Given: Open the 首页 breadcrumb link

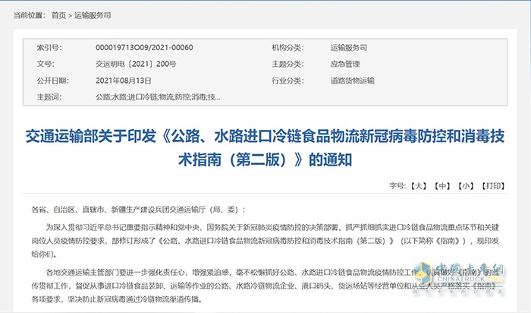Looking at the screenshot, I should pos(58,15).
